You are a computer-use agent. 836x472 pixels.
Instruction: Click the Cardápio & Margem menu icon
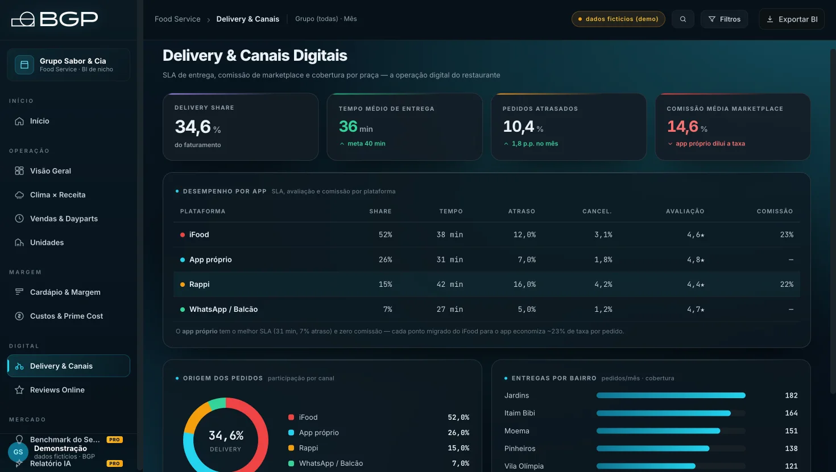click(19, 293)
